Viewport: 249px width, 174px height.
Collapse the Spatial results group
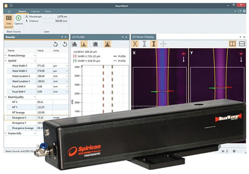click(6, 61)
